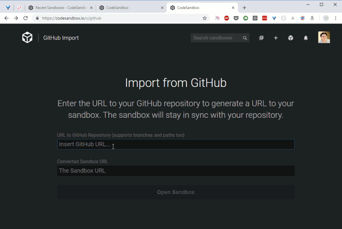Open notifications bell
Viewport: 342px width, 229px height.
point(306,38)
